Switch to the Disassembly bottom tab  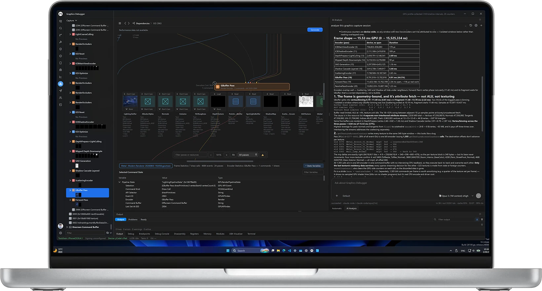point(180,234)
